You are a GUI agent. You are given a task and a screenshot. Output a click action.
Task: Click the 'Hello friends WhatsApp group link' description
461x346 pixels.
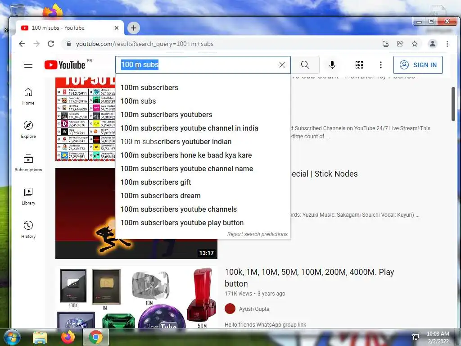tap(265, 324)
